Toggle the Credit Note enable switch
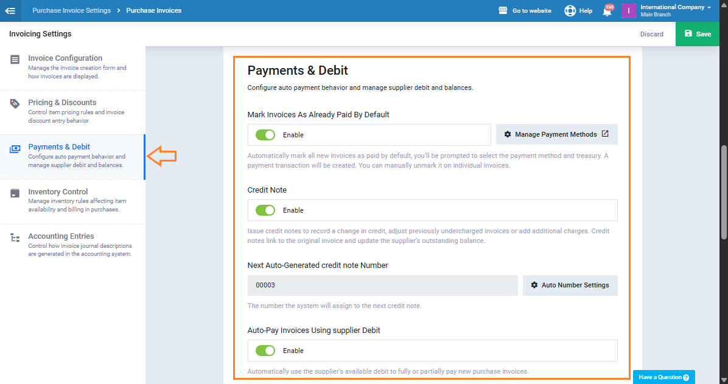This screenshot has width=728, height=384. (x=265, y=210)
